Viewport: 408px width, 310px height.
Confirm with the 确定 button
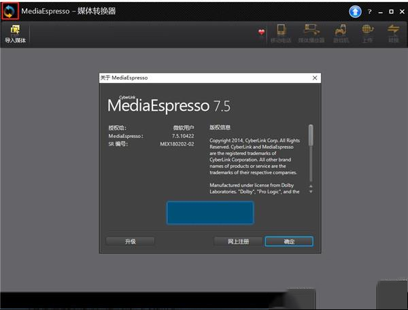point(289,241)
